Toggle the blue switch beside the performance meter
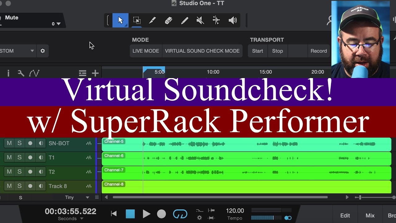 pos(288,218)
